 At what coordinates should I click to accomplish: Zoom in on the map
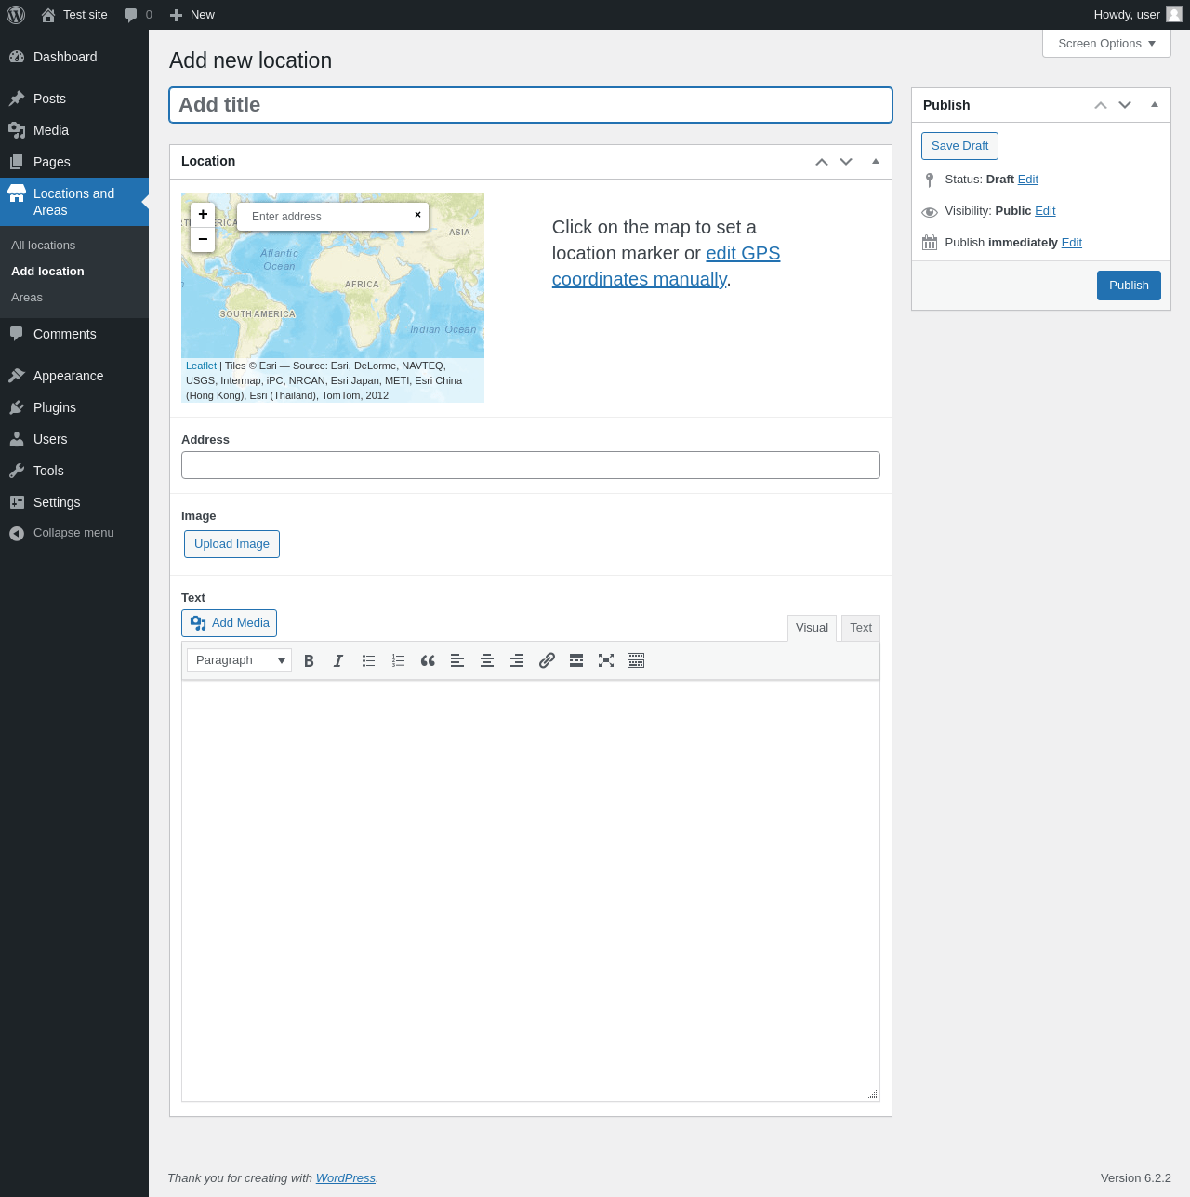tap(203, 215)
